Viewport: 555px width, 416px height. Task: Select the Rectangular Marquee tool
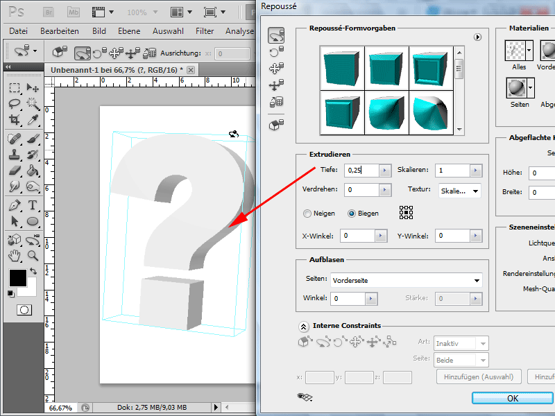click(x=15, y=87)
